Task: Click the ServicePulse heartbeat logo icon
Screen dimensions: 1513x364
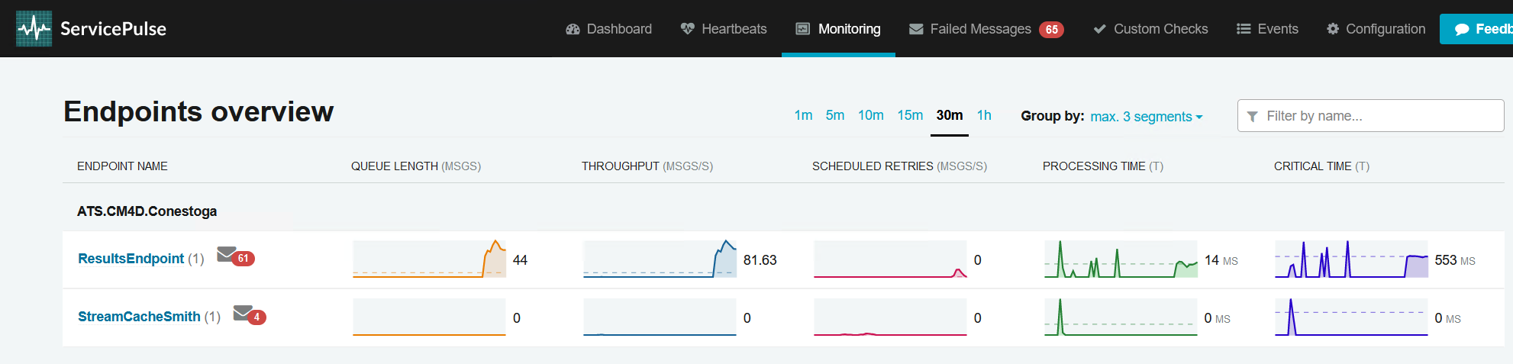Action: [x=34, y=29]
